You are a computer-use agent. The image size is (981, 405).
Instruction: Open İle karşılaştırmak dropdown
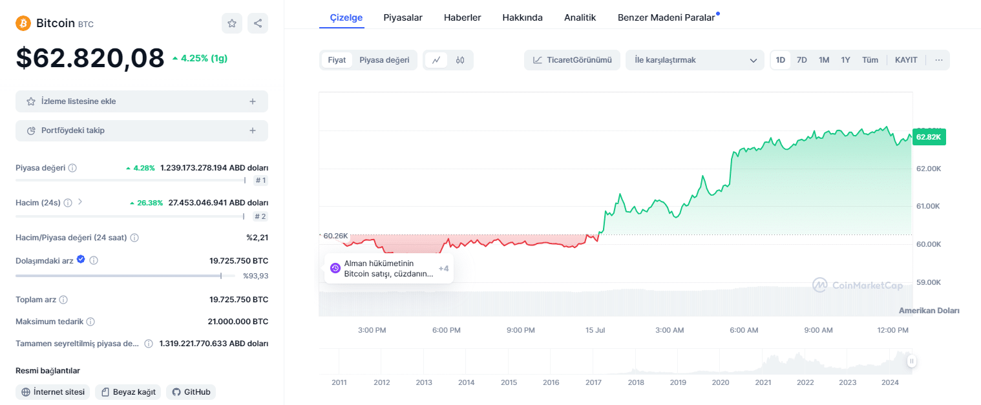(x=695, y=60)
